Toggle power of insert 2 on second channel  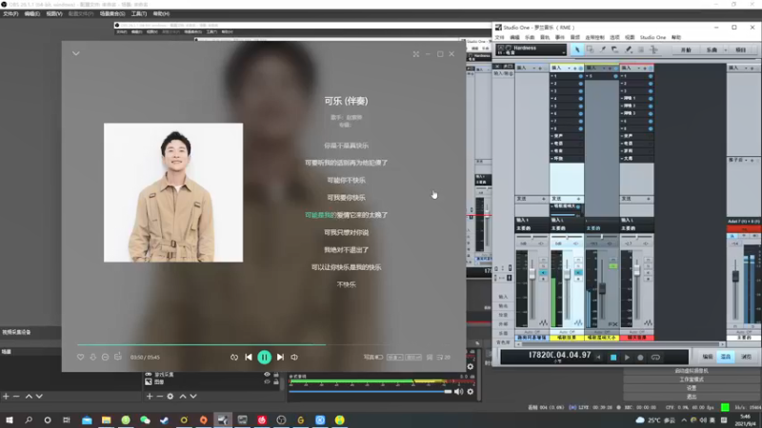[580, 84]
